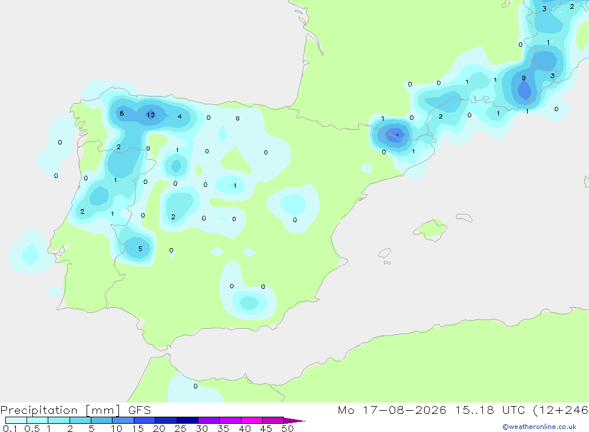Click the 20–25 mm dark blue legend swatch
The width and height of the screenshot is (589, 432).
tap(166, 420)
